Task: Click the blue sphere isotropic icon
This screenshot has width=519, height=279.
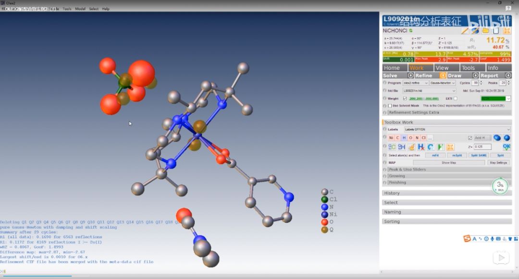Action: coord(507,138)
